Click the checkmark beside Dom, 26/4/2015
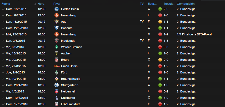This screenshot has height=107, width=225. click(x=3, y=85)
